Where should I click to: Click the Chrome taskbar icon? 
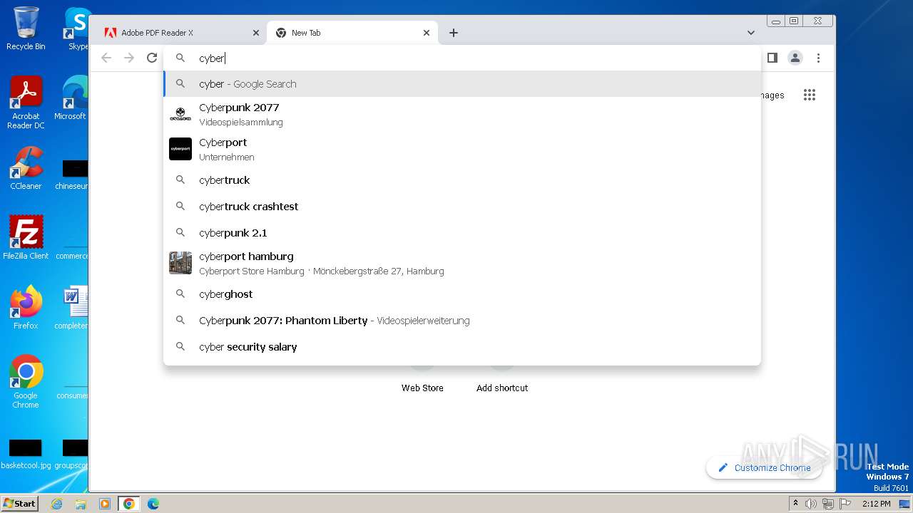point(128,504)
